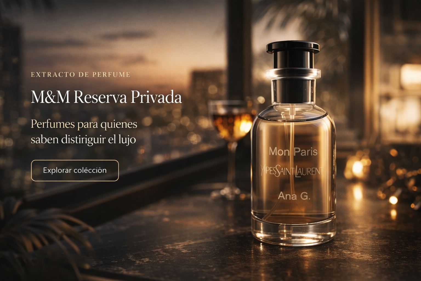Viewport: 421px width, 281px height.
Task: Click the Explorar colección button
Action: pyautogui.click(x=75, y=170)
